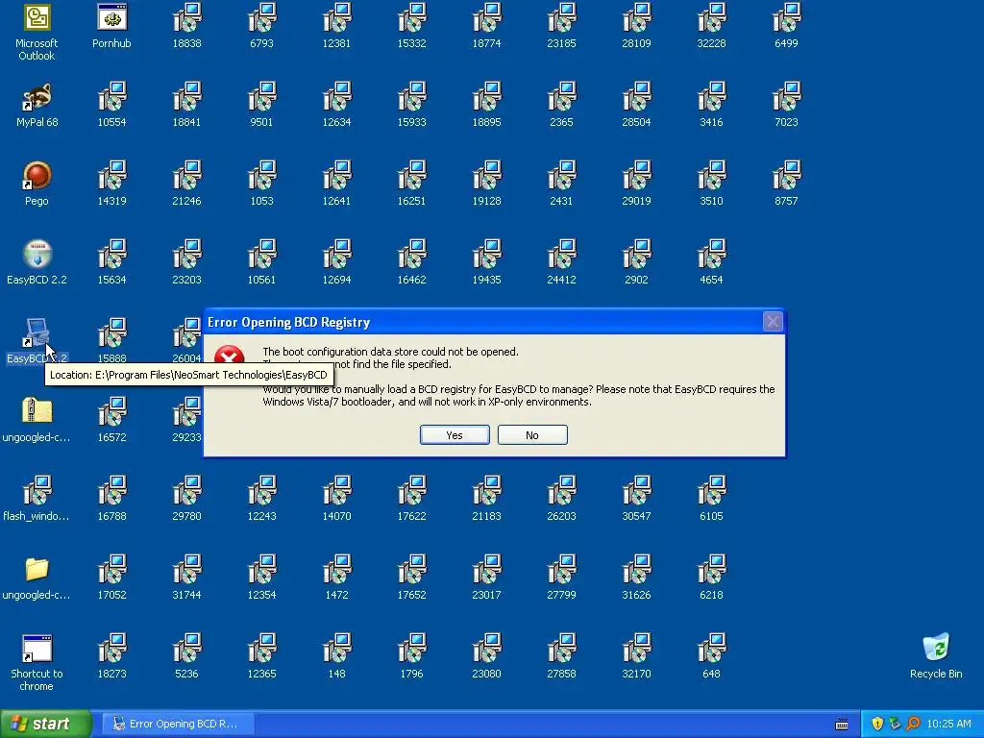The image size is (984, 738).
Task: Select the Pego desktop icon
Action: [x=37, y=175]
